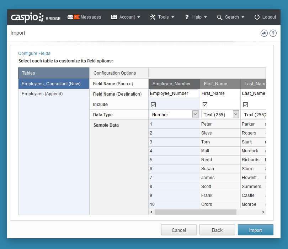Click the First_Name source column header
Screen dimensions: 288x249
220,84
